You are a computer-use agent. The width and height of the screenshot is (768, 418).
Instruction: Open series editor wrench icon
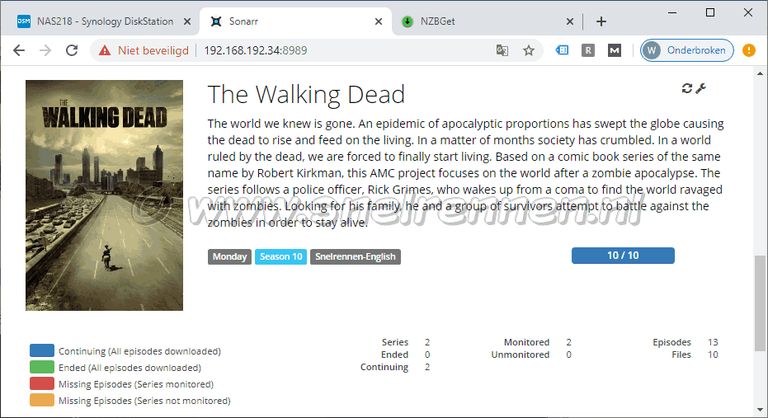click(701, 88)
